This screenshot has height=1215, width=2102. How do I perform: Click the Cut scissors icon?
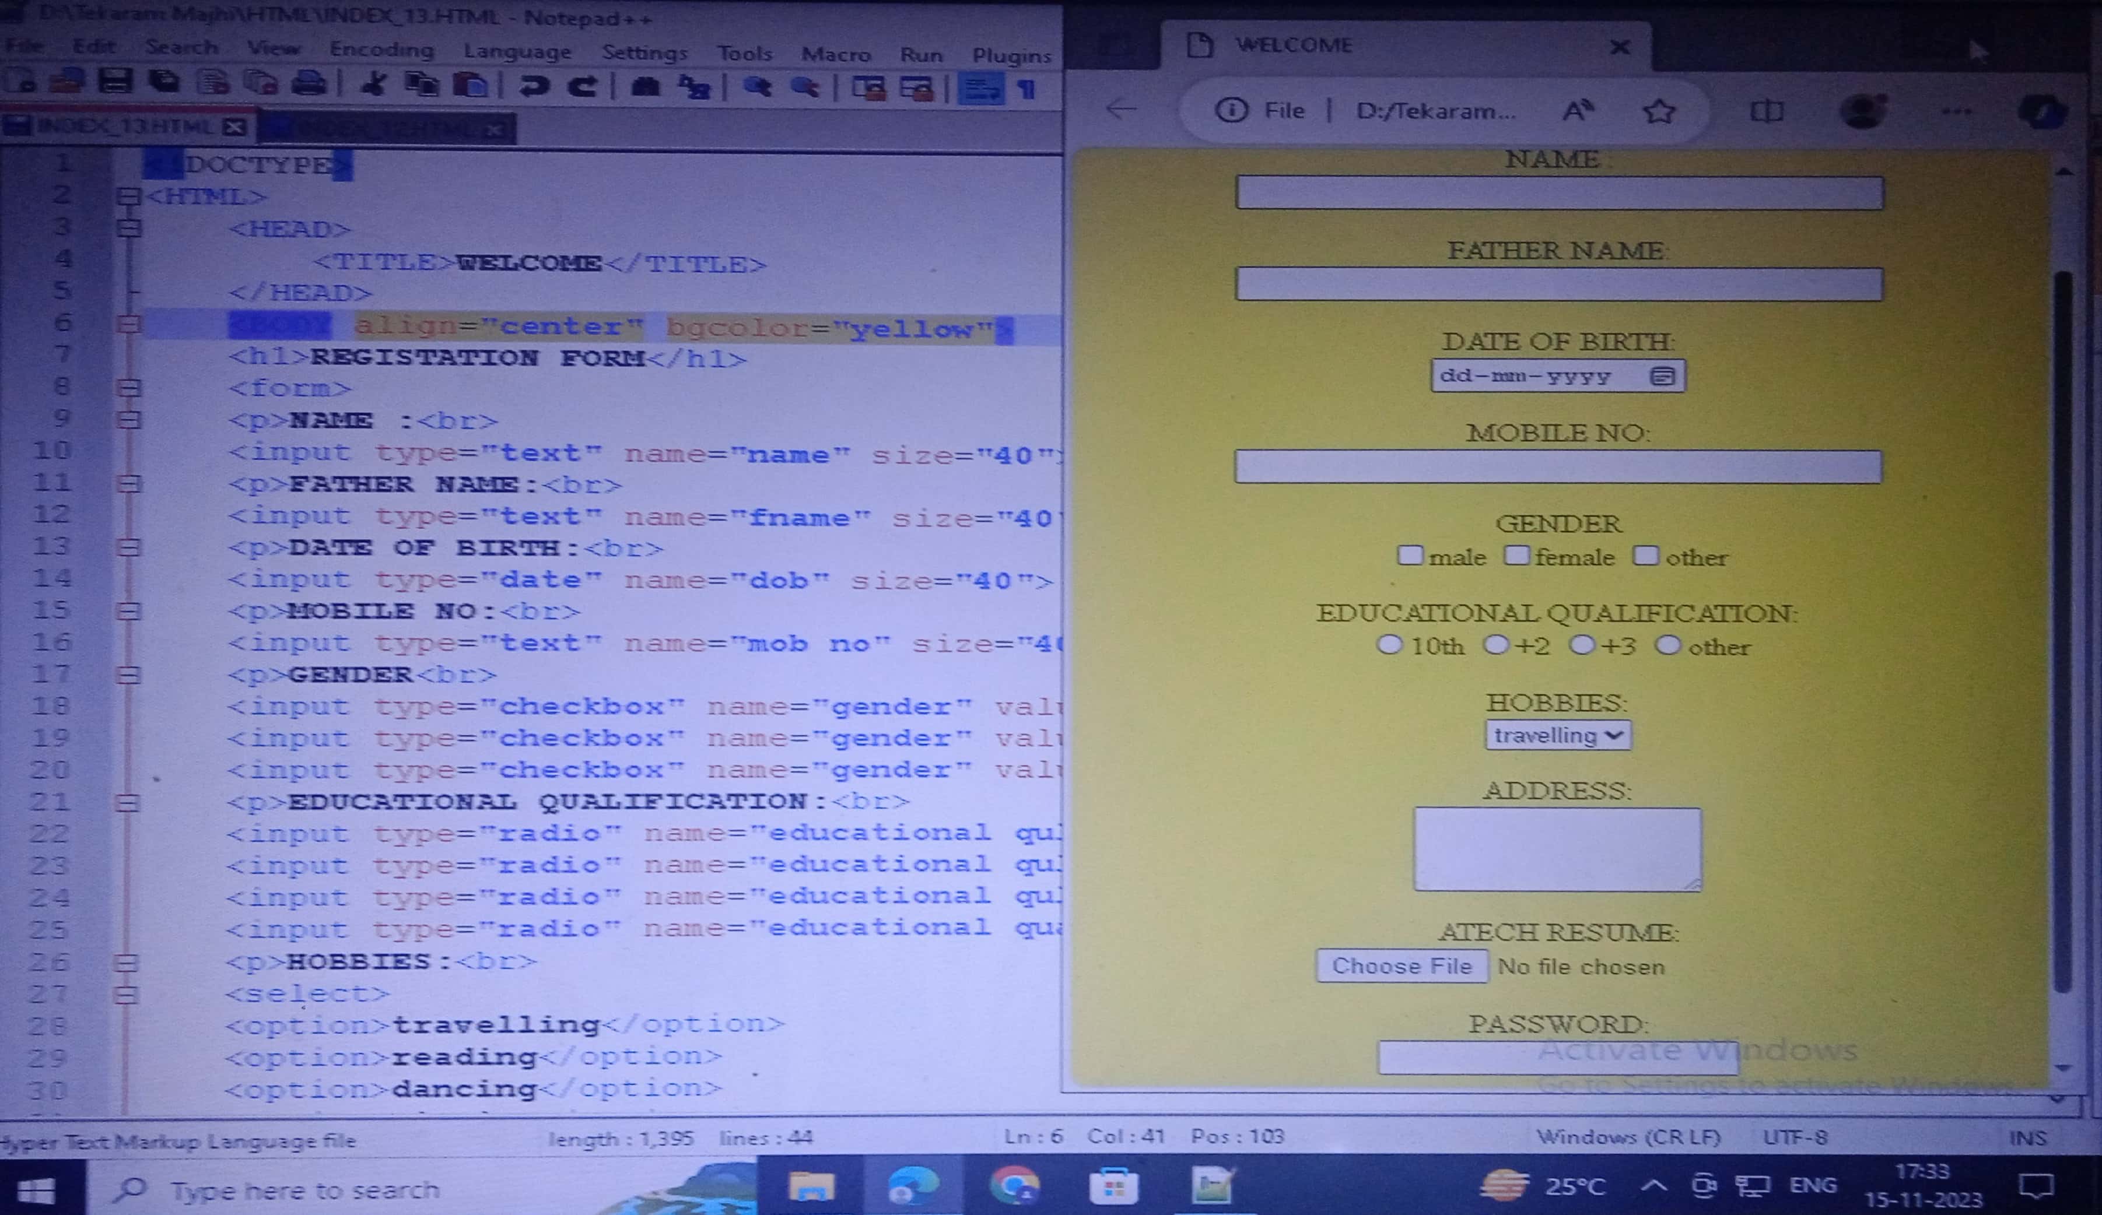click(374, 84)
